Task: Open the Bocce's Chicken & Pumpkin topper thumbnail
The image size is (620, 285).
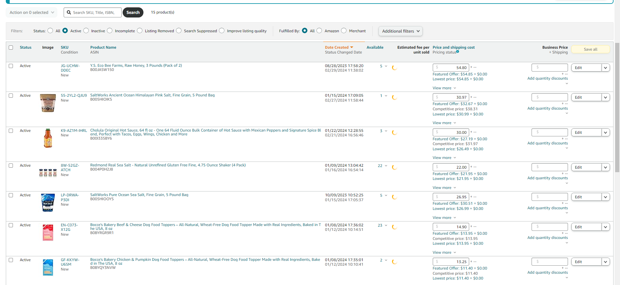Action: pyautogui.click(x=48, y=267)
